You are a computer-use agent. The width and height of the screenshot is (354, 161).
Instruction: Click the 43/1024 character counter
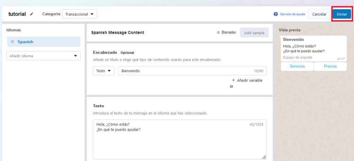click(x=257, y=124)
